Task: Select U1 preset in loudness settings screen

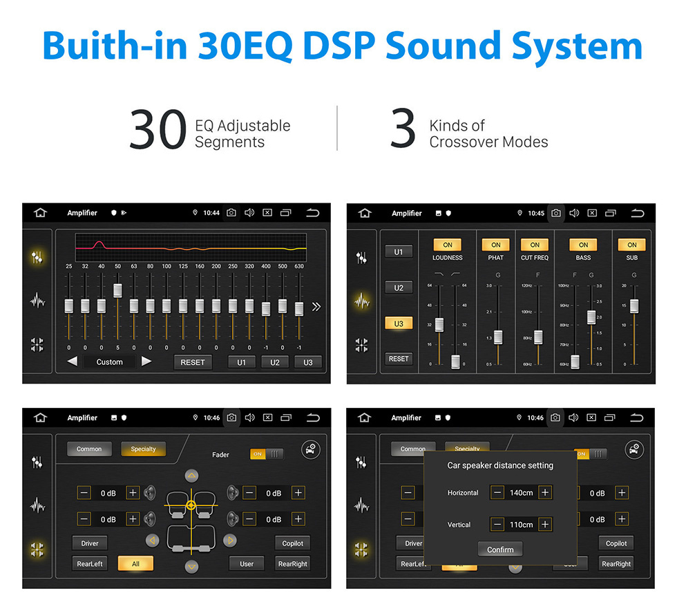Action: 399,252
